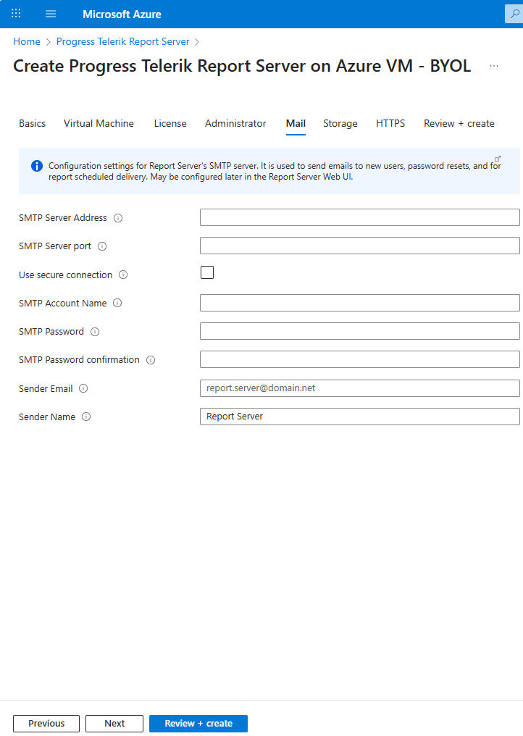Show the SMTP Password tooltip icon
The width and height of the screenshot is (523, 736).
95,331
